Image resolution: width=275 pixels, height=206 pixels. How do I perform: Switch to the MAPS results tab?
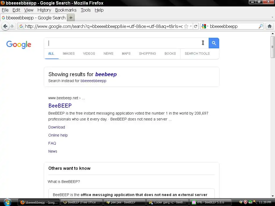126,54
